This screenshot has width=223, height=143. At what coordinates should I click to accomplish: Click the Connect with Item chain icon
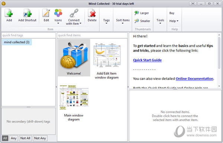(x=74, y=13)
